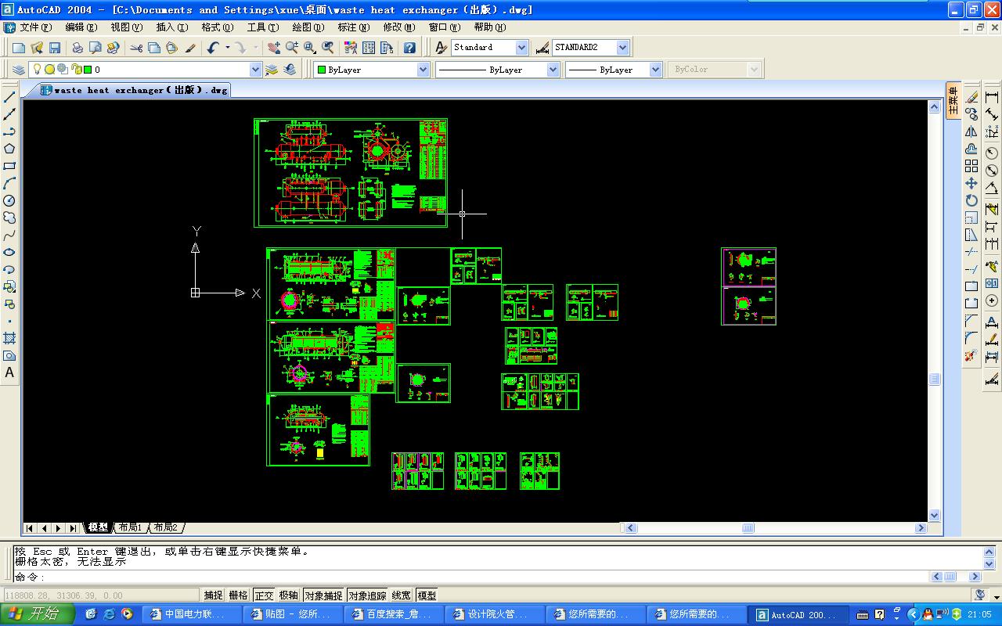Click the Zoom Previous icon
The height and width of the screenshot is (626, 1002).
pyautogui.click(x=327, y=48)
